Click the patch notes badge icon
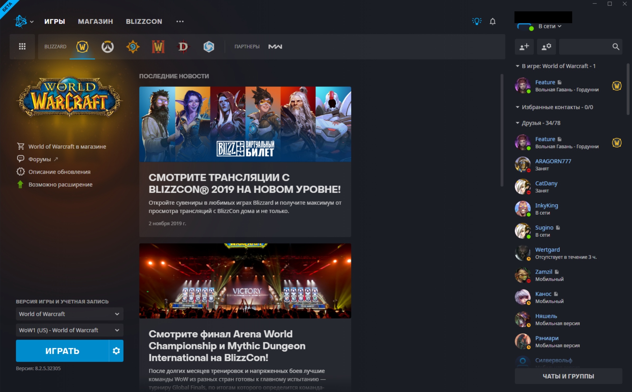632x392 pixels. click(x=21, y=172)
